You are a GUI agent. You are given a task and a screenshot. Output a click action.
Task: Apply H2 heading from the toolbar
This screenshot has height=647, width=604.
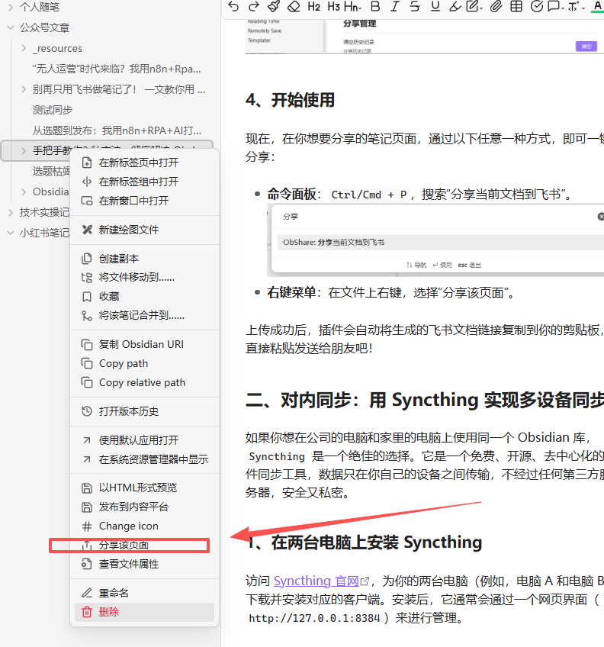(314, 7)
